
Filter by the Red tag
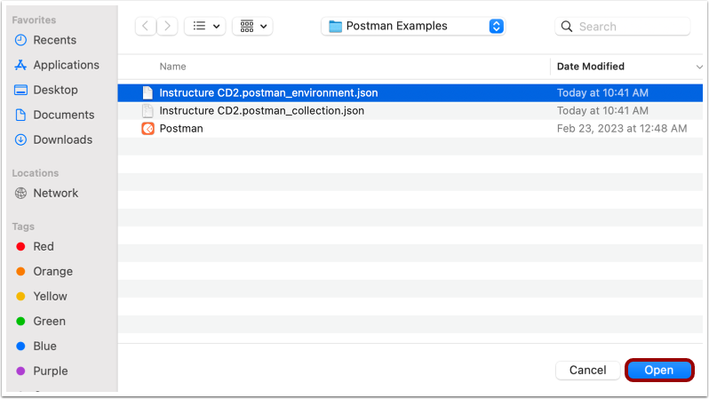[x=44, y=246]
